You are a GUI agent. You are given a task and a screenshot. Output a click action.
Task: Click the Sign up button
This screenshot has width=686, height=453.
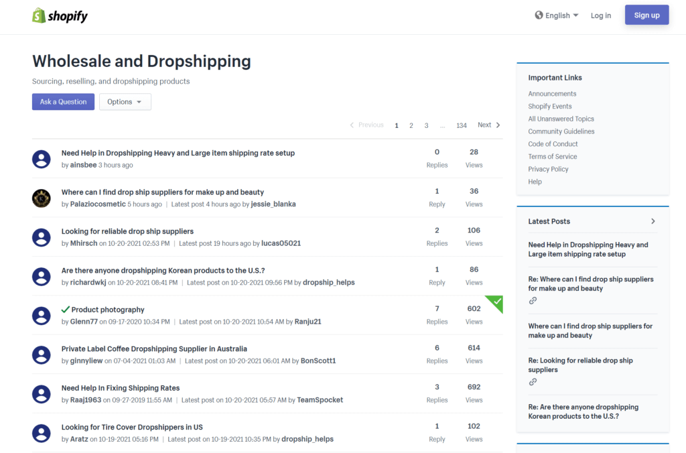646,15
